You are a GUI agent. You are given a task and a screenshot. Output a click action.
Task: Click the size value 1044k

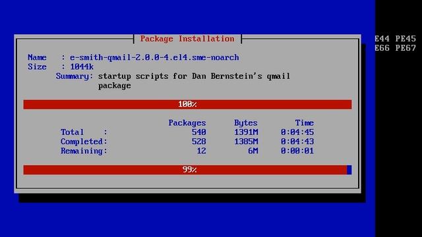[x=82, y=66]
